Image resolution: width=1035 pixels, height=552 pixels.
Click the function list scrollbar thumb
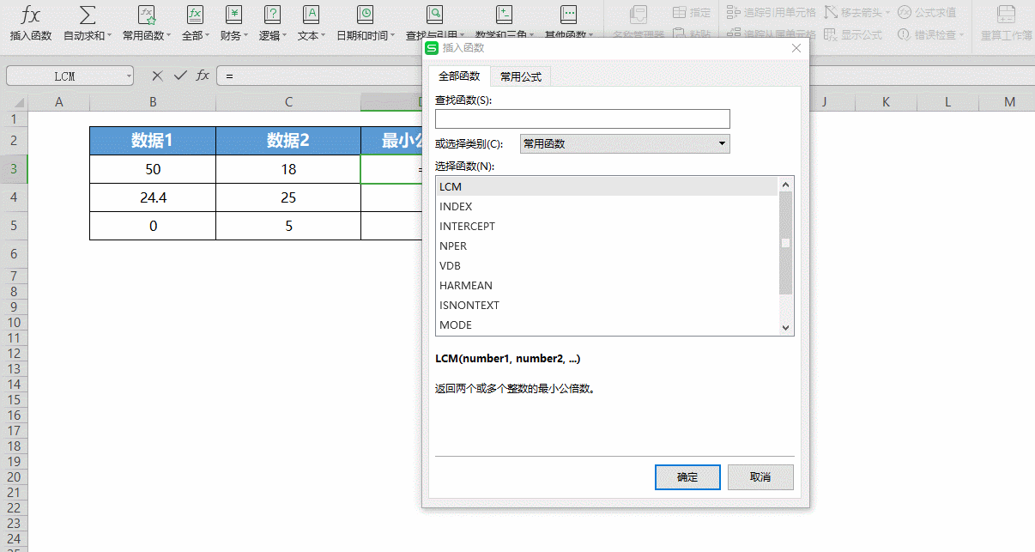[x=785, y=243]
